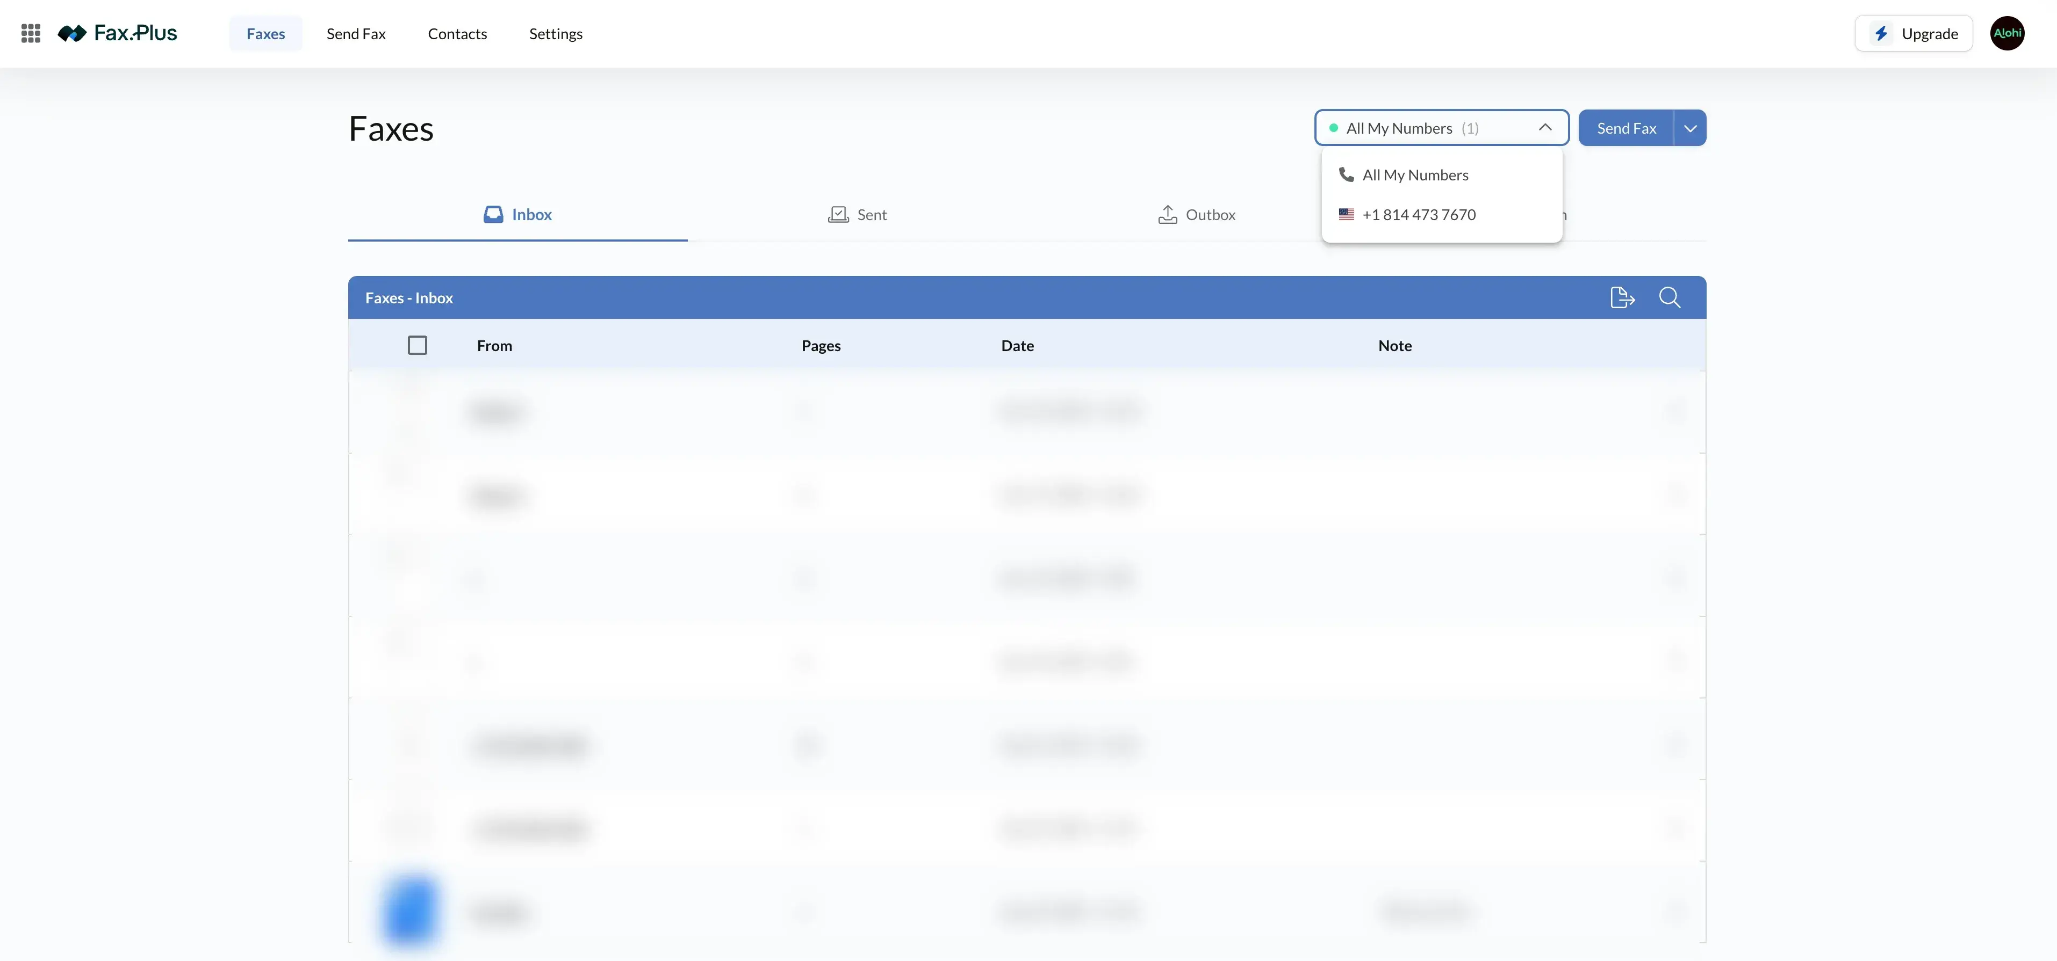Collapse the All My Numbers dropdown
This screenshot has width=2057, height=961.
(x=1544, y=128)
